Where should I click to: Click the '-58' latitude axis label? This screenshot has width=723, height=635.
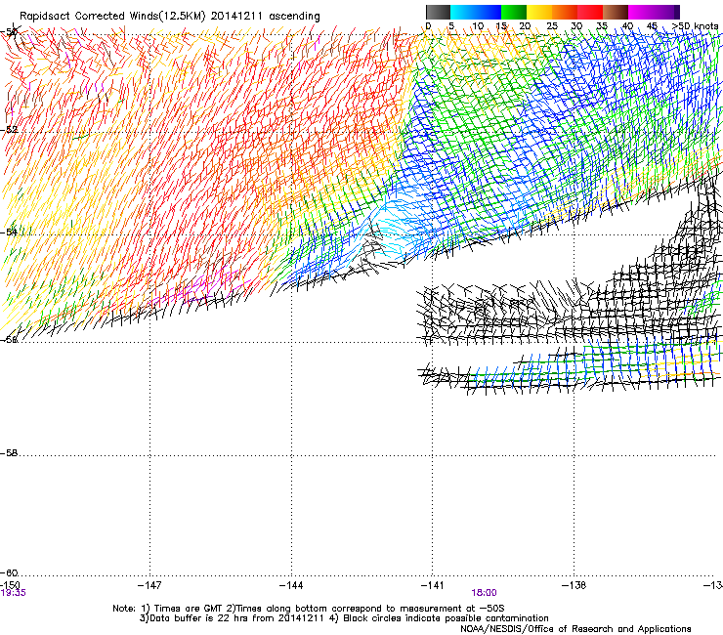(x=9, y=453)
